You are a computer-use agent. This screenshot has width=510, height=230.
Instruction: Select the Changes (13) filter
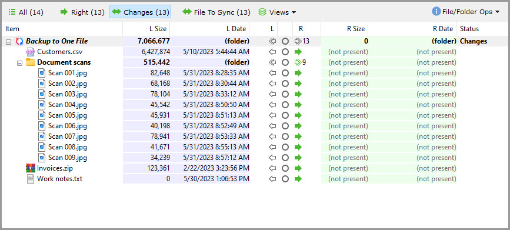tap(140, 12)
